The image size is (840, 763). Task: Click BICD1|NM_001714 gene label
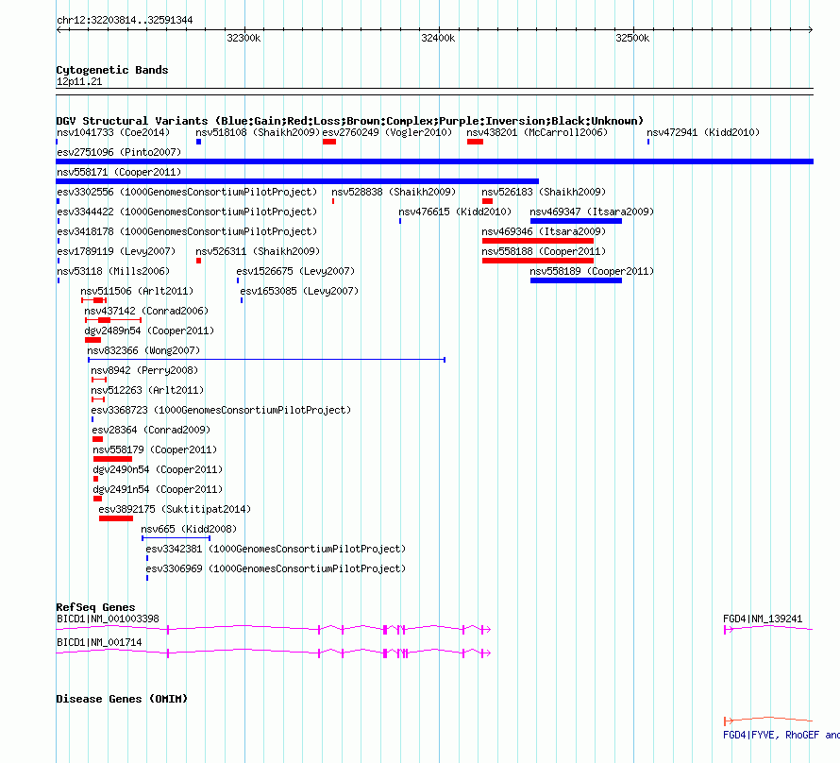pyautogui.click(x=99, y=642)
